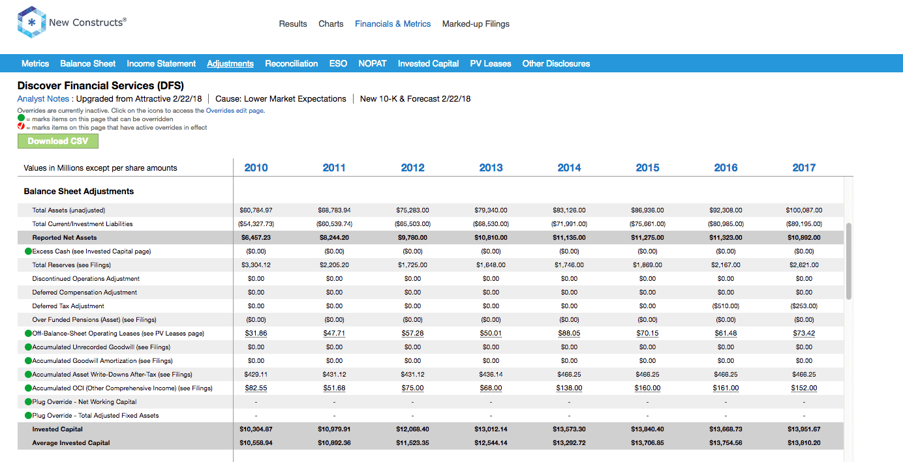Click the $57.28 operating leases figure
Image resolution: width=903 pixels, height=462 pixels.
412,333
